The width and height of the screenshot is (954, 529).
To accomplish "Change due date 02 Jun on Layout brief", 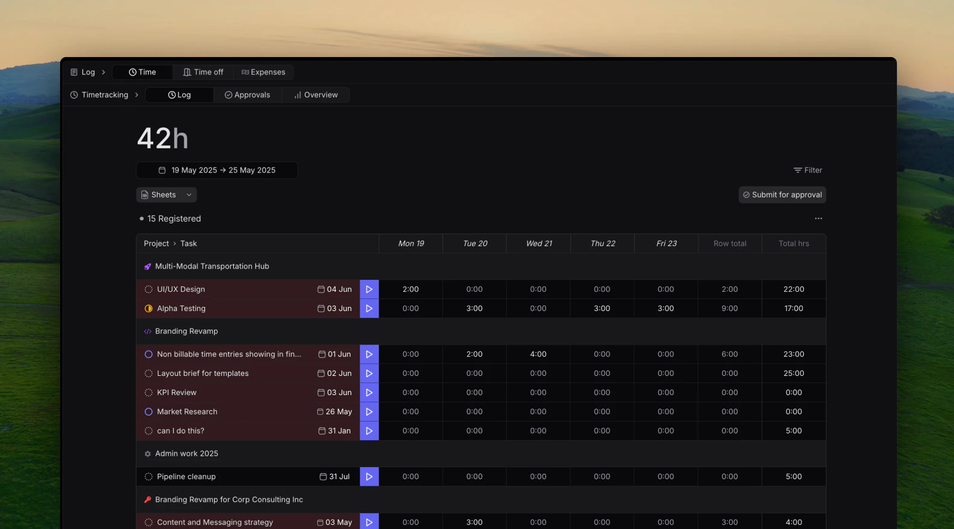I will (335, 373).
